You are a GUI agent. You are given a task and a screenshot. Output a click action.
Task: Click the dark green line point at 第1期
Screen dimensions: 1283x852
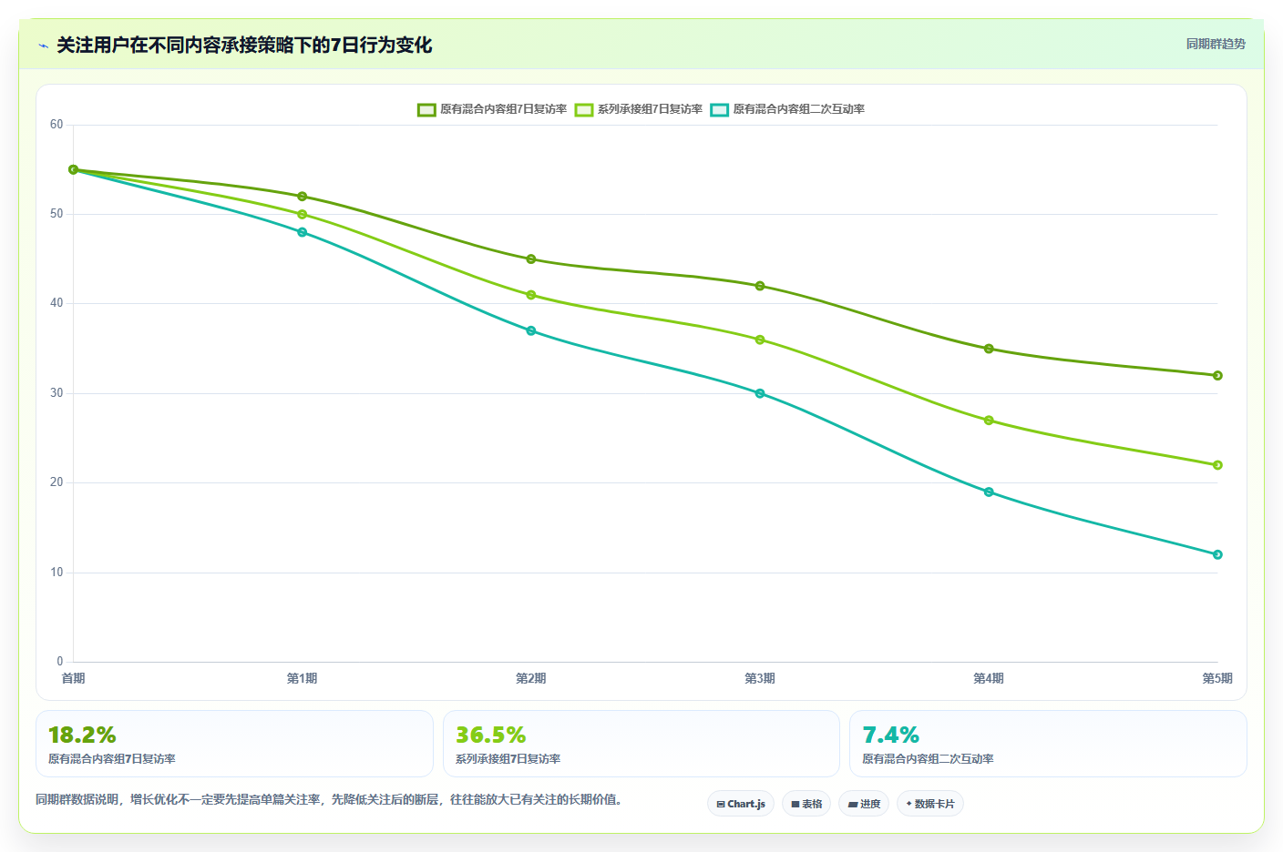303,197
